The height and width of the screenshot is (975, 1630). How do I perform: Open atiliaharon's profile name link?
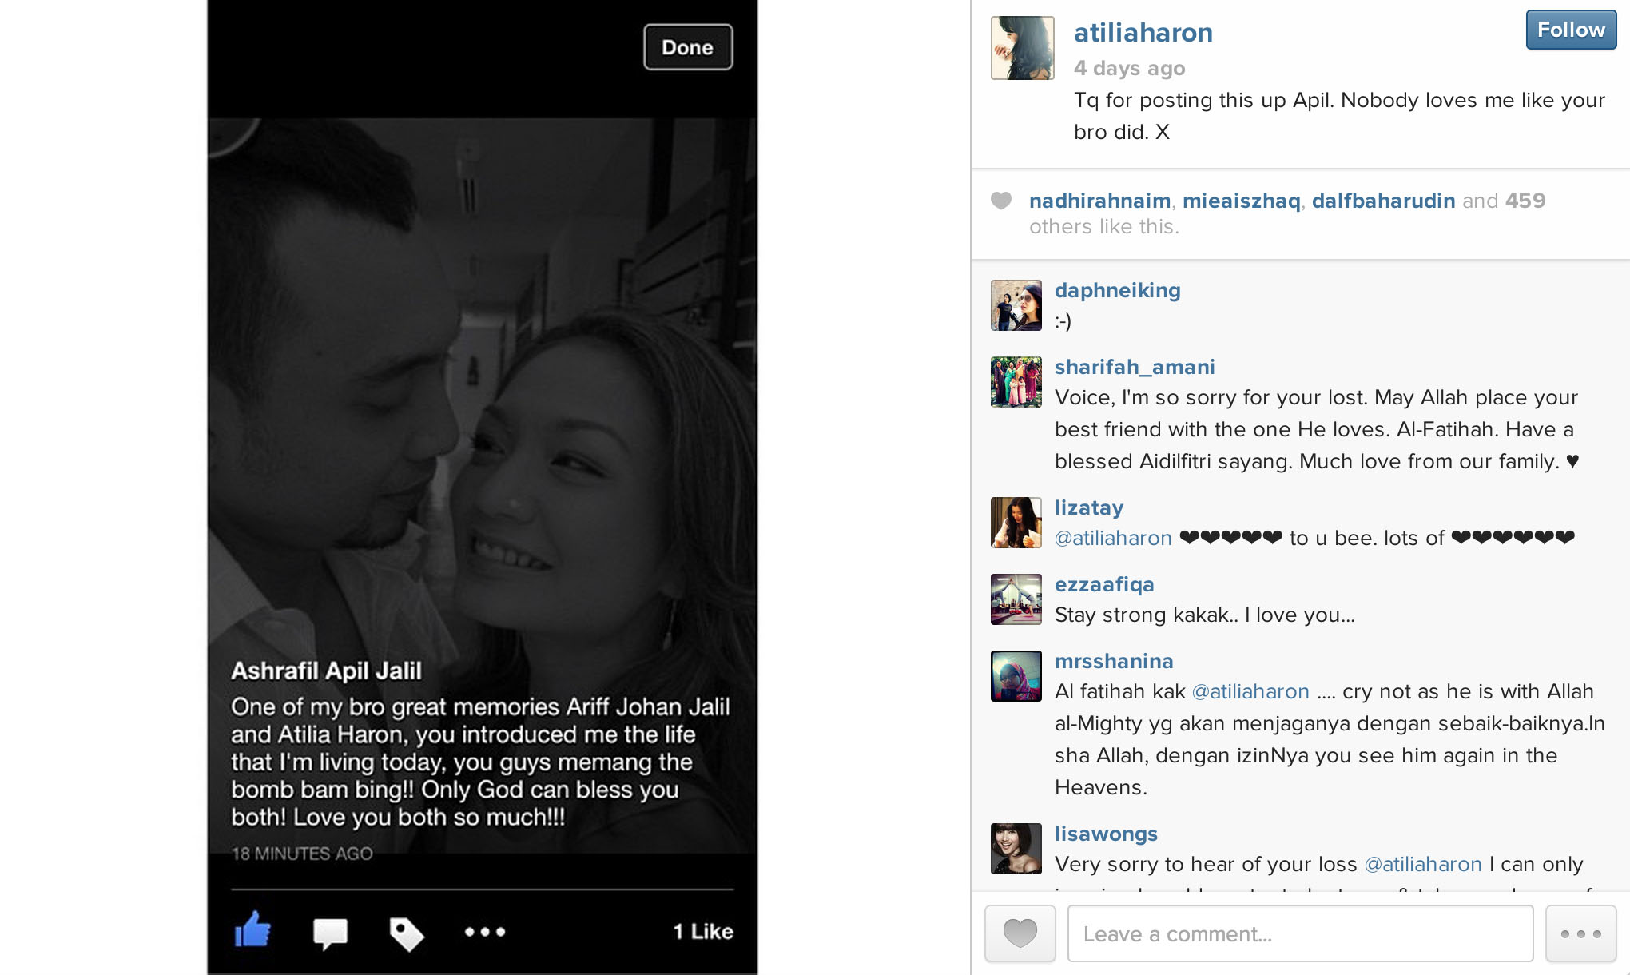point(1143,33)
